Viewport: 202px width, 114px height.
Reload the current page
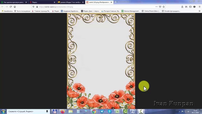coord(11,7)
